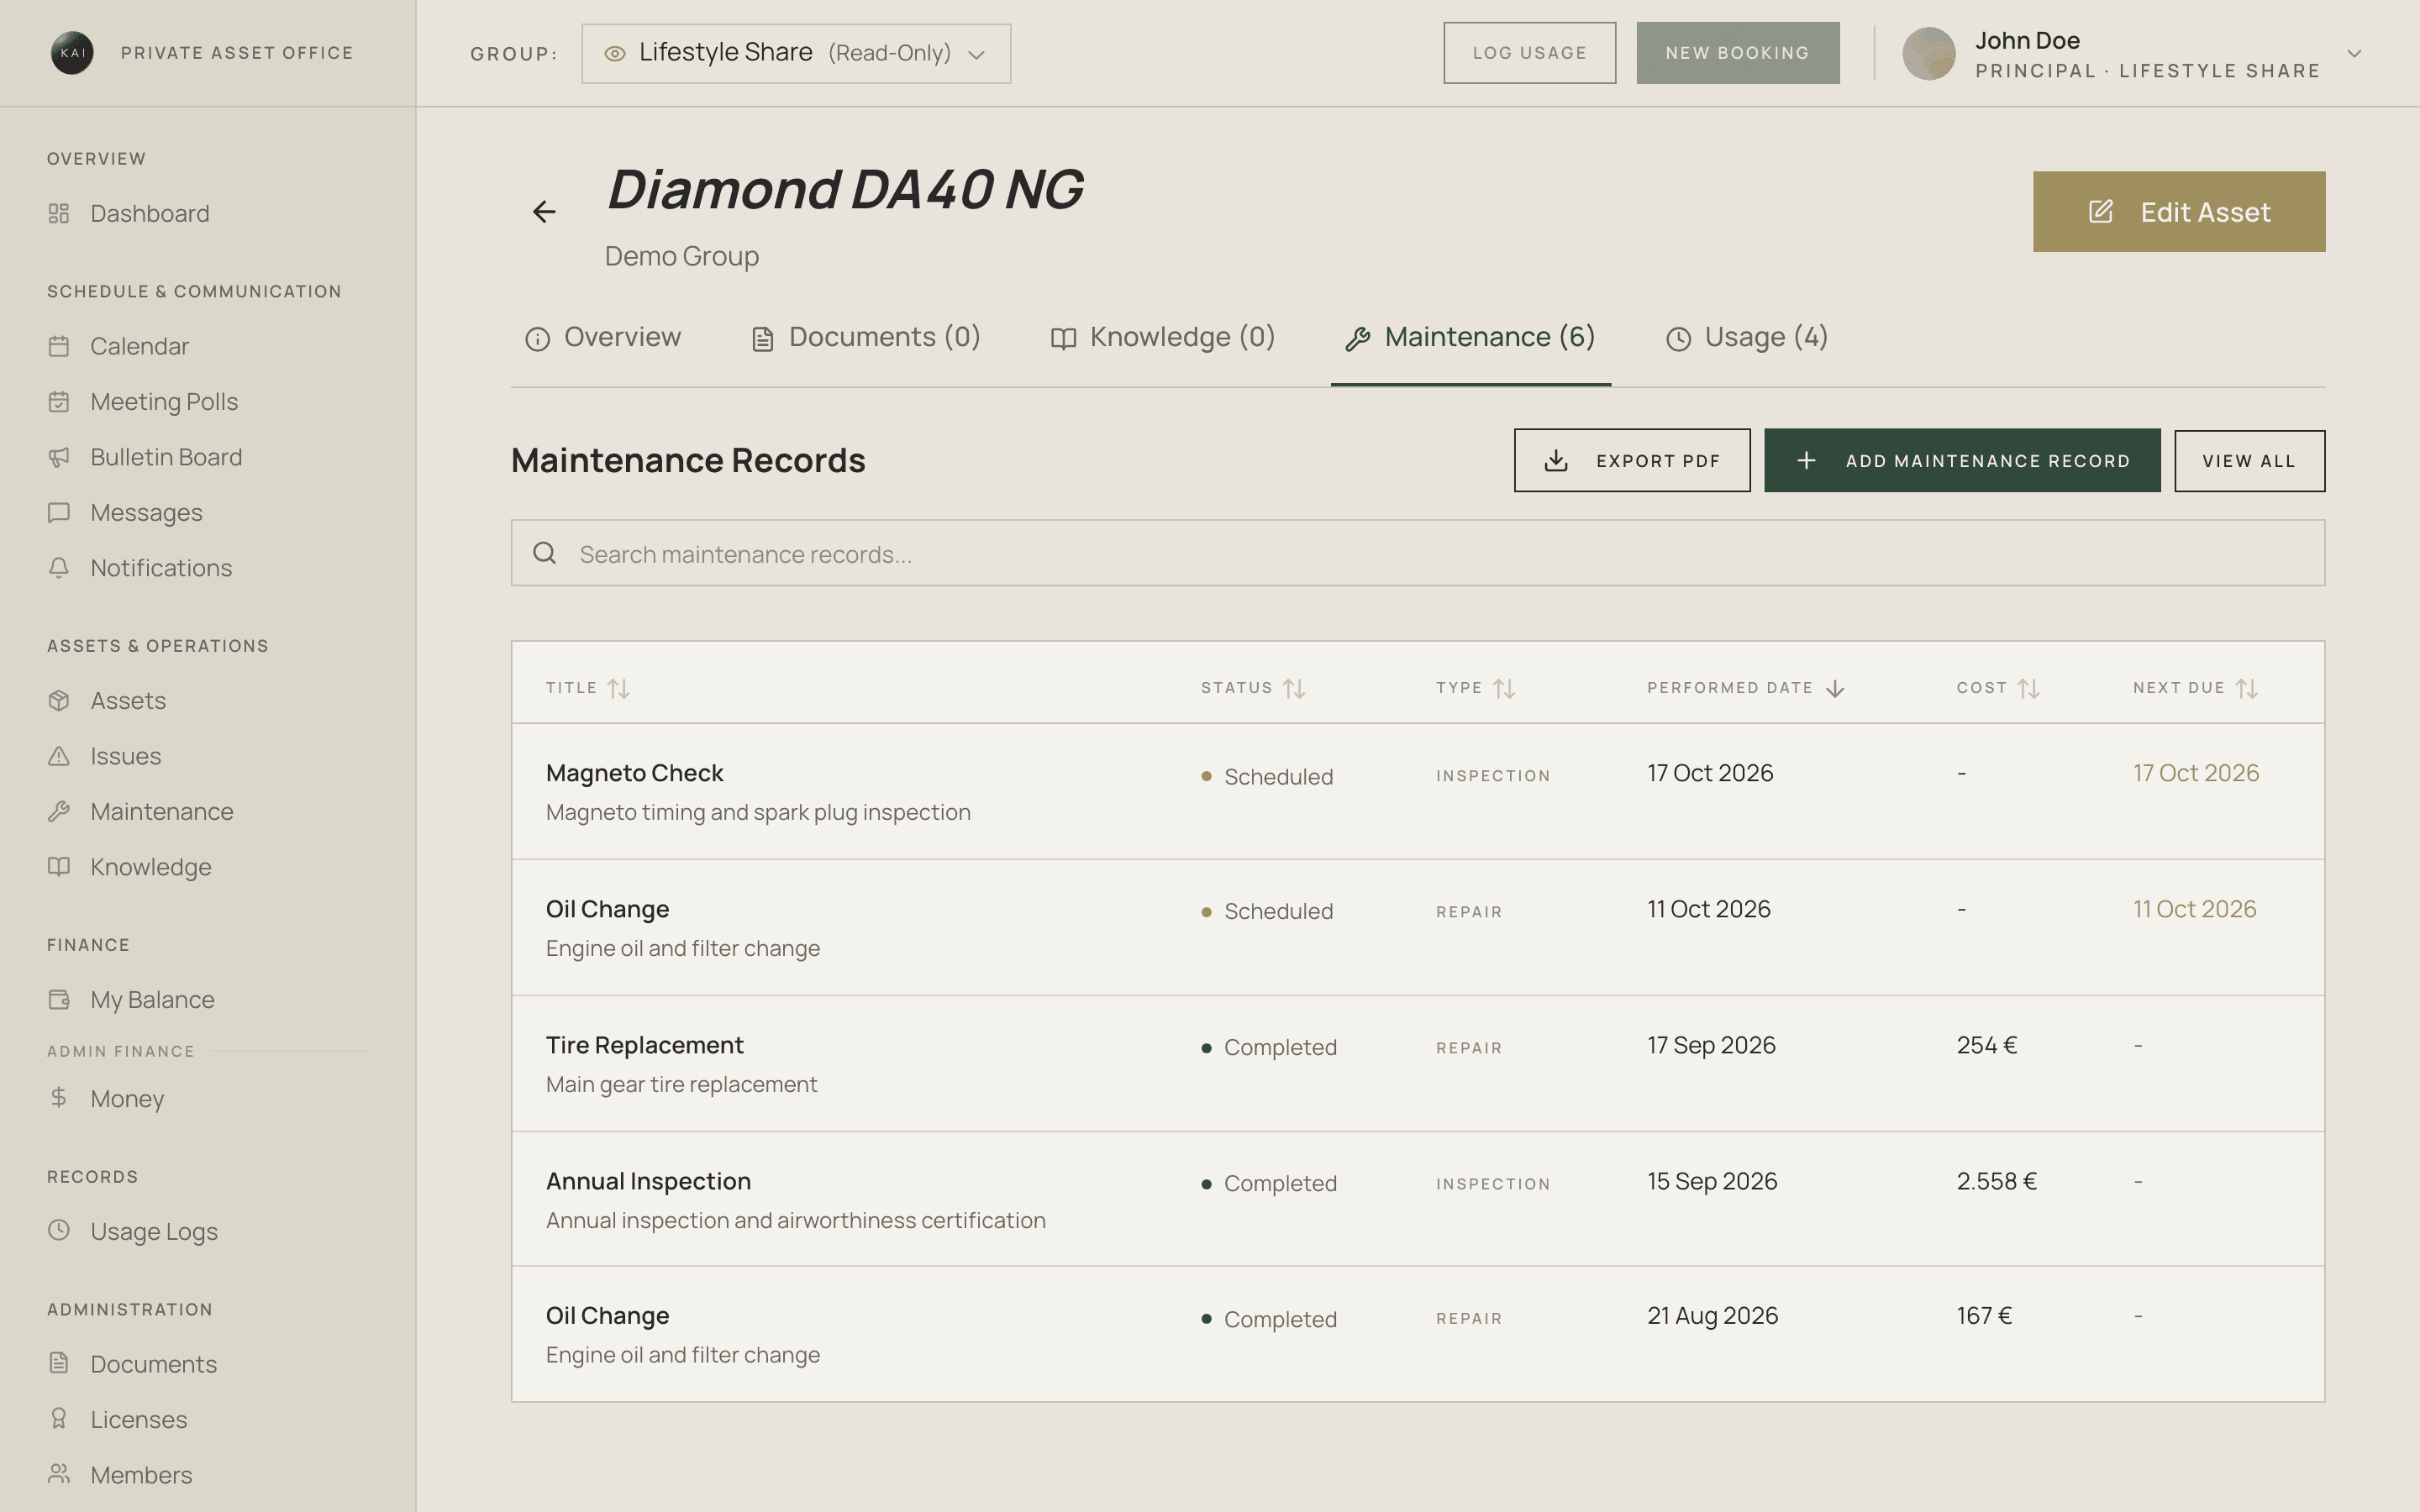Switch to the Overview tab

[x=603, y=337]
